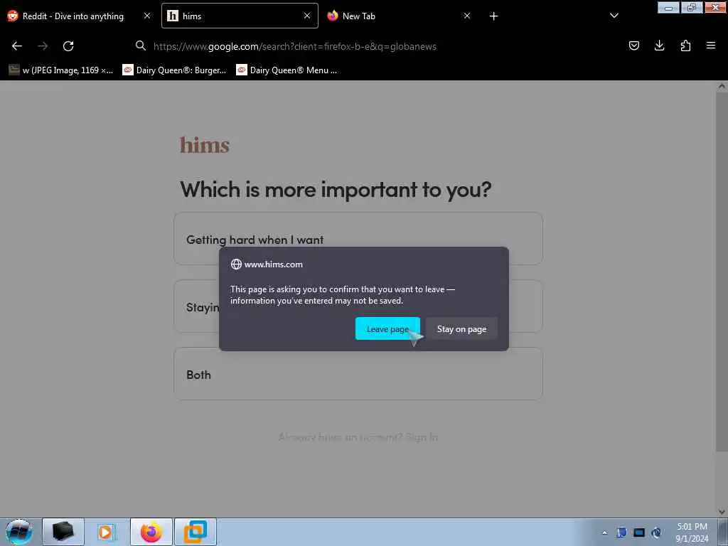The image size is (728, 546).
Task: Open the JPEG Image bookmark
Action: tap(61, 70)
